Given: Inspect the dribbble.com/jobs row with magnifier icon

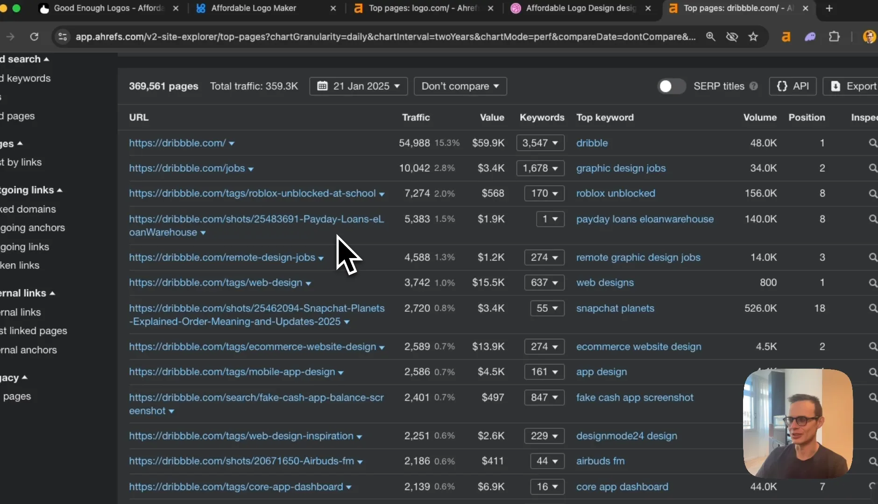Looking at the screenshot, I should tap(872, 168).
